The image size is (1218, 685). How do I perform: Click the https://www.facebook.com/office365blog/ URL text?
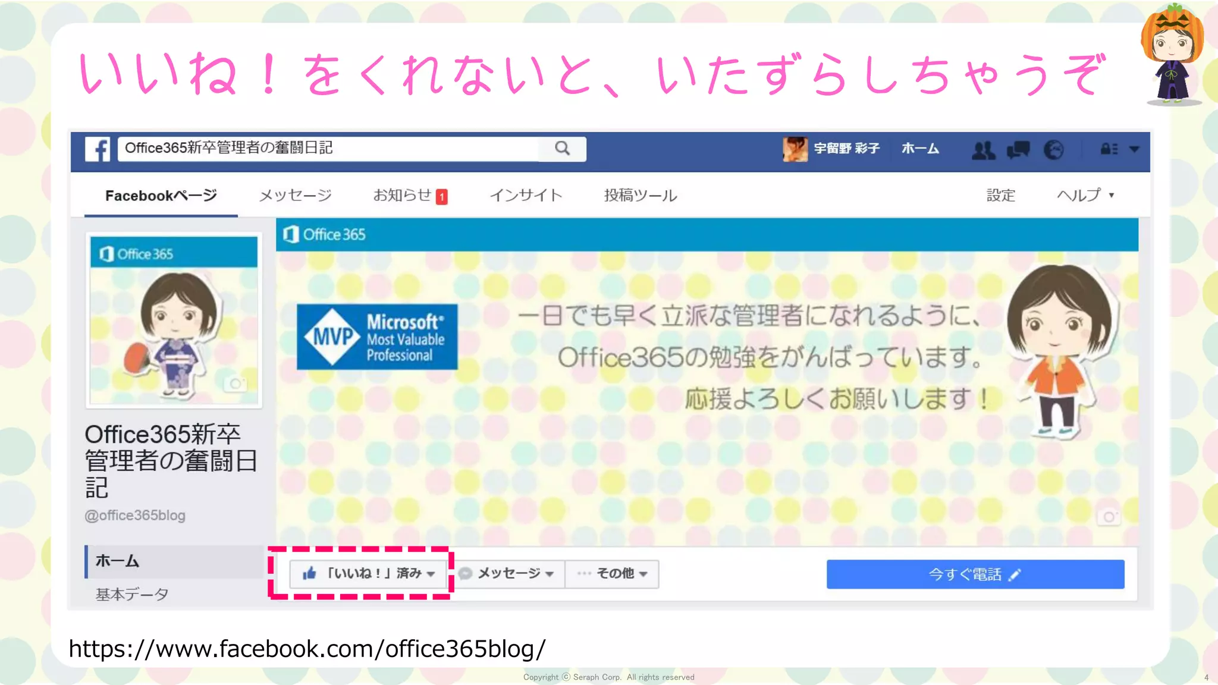click(307, 649)
